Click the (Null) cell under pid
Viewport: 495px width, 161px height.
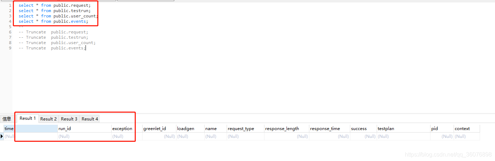tap(442, 136)
